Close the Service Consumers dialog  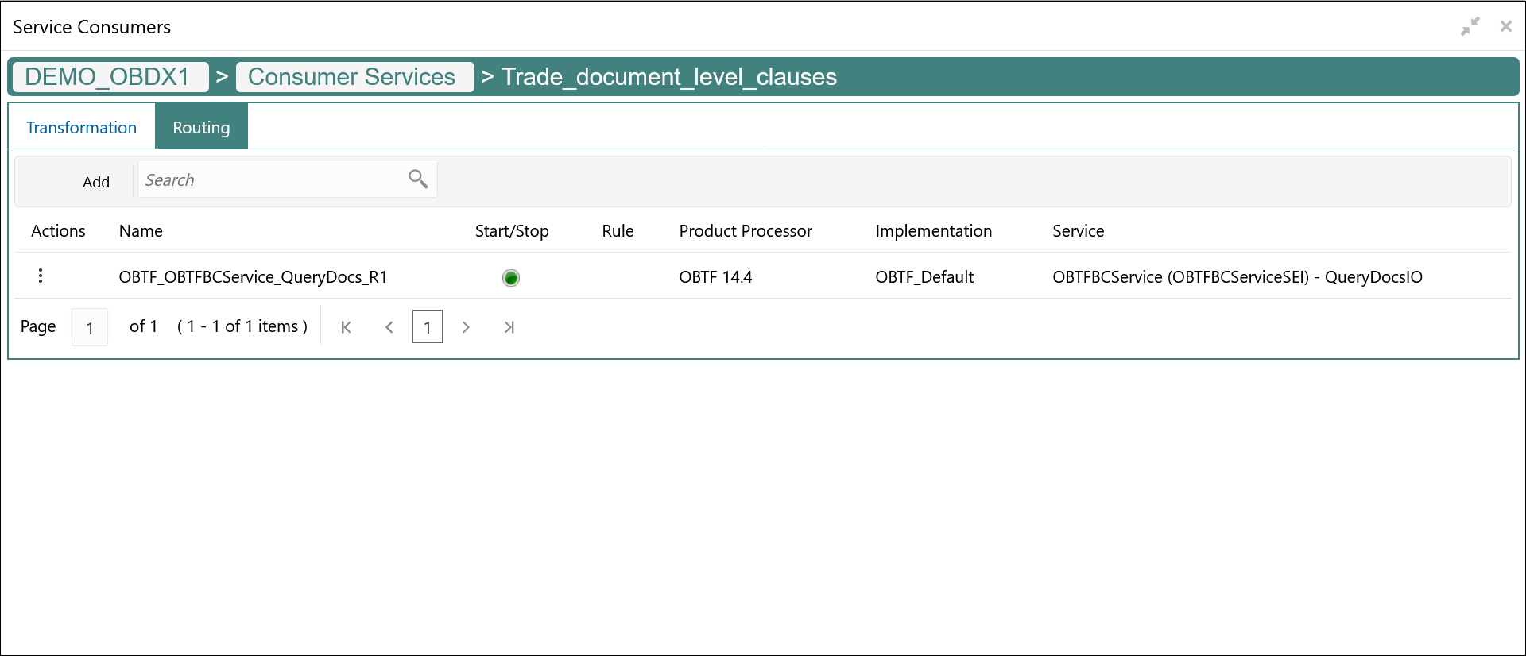(1505, 26)
